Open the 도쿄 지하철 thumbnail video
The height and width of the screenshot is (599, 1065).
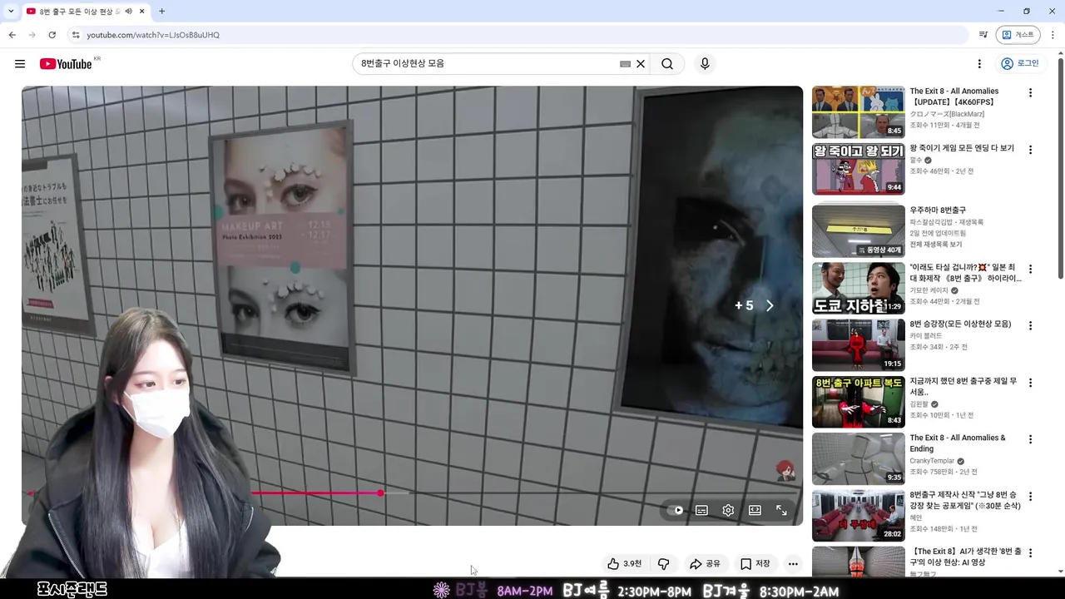858,288
